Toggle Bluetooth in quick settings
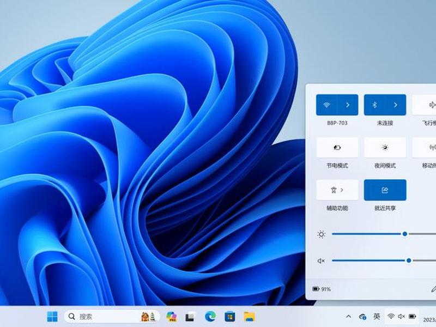Screen dimensions: 436x327 click(374, 105)
